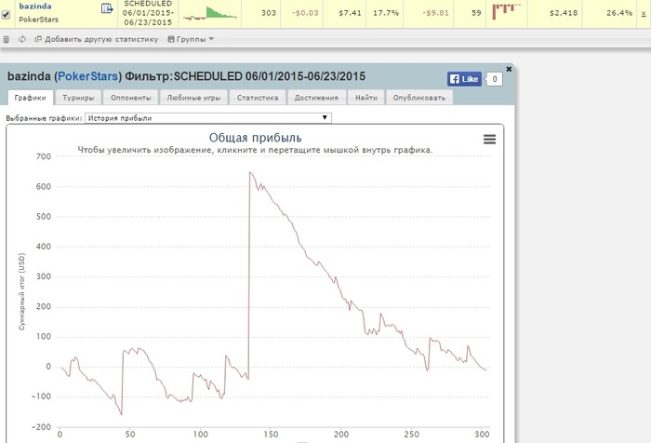Viewport: 651px width, 443px height.
Task: Open the 'Группы' dropdown
Action: (x=191, y=39)
